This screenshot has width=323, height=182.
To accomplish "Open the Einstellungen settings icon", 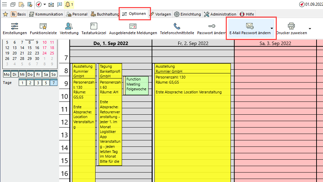I will click(x=15, y=26).
